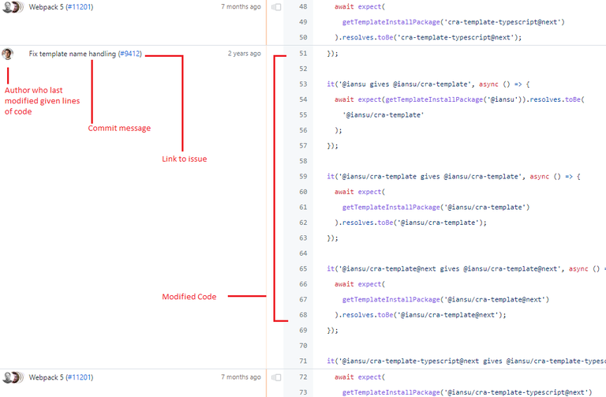Image resolution: width=606 pixels, height=397 pixels.
Task: Click the 'it(' test declaration on line 59
Action: (x=454, y=176)
